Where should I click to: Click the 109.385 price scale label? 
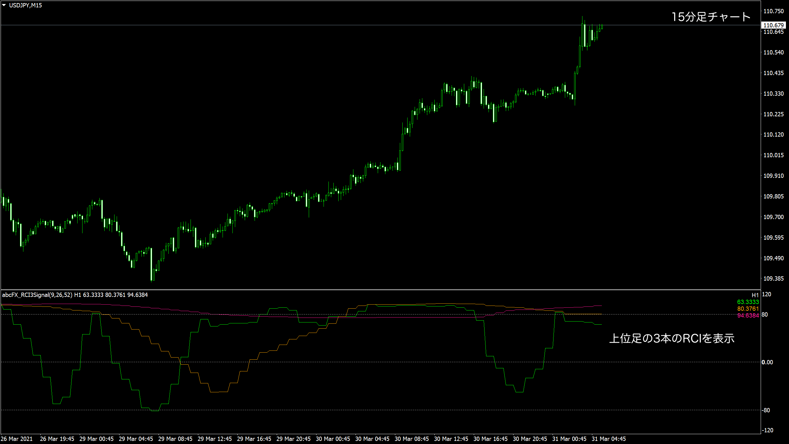[773, 278]
